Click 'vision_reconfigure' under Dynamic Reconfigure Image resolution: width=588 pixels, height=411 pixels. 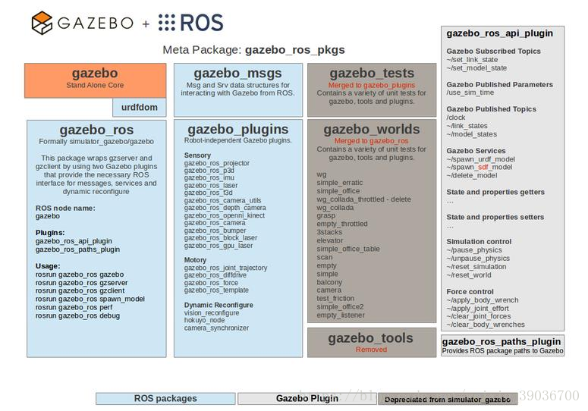(x=212, y=313)
